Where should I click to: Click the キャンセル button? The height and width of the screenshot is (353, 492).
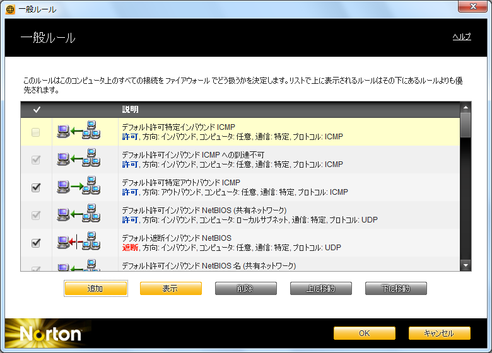tap(439, 333)
